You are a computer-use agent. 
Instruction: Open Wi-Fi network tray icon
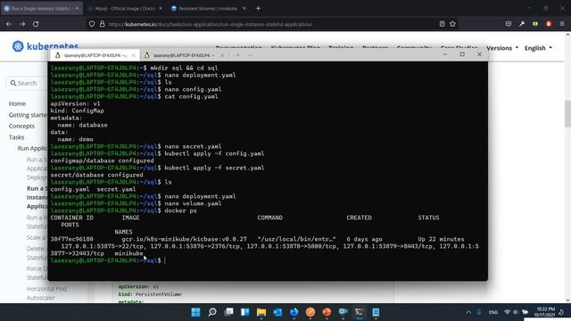[x=507, y=312]
